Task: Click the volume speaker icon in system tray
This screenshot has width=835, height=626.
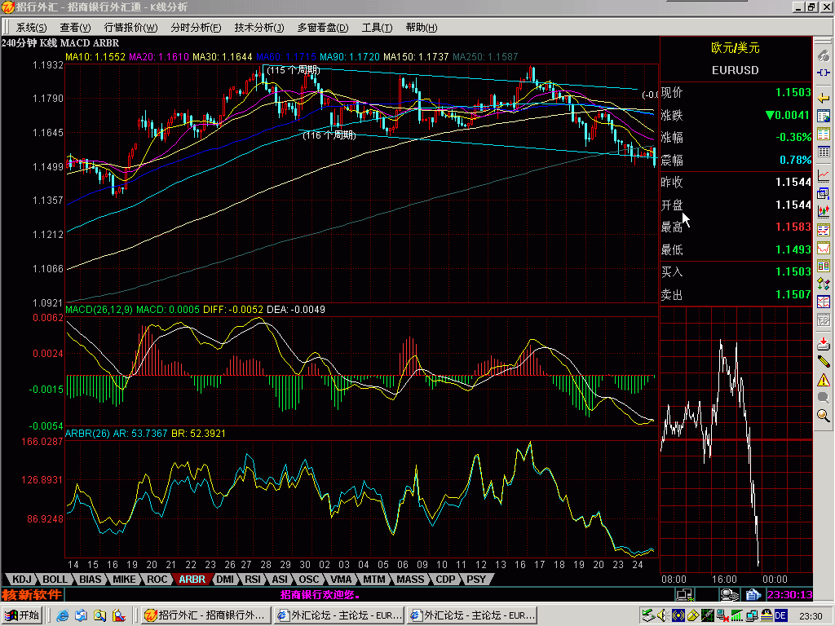Action: pyautogui.click(x=662, y=616)
